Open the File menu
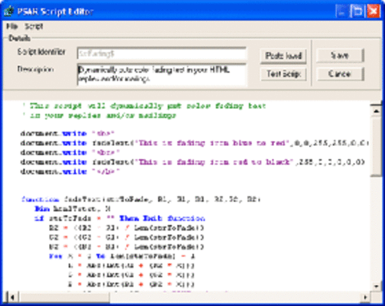This screenshot has width=385, height=306. click(12, 26)
